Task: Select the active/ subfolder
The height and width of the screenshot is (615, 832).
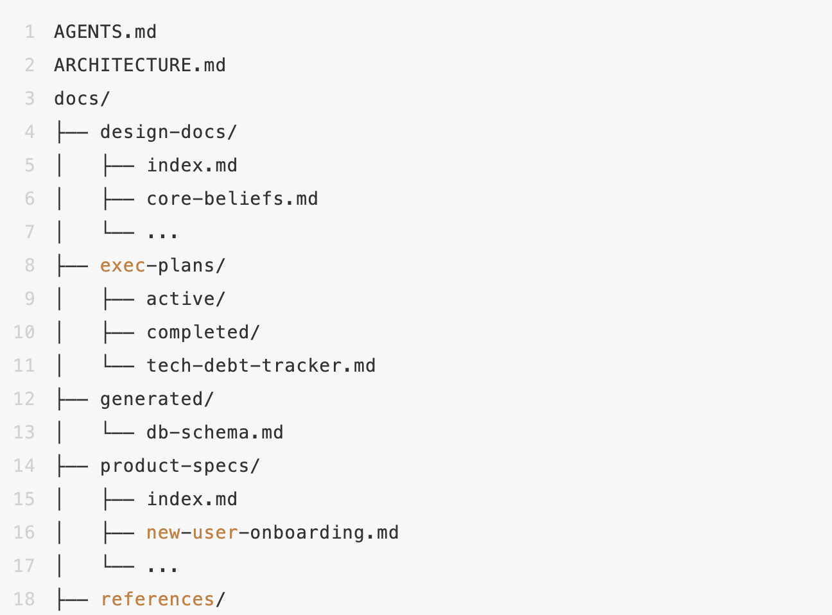Action: click(186, 299)
